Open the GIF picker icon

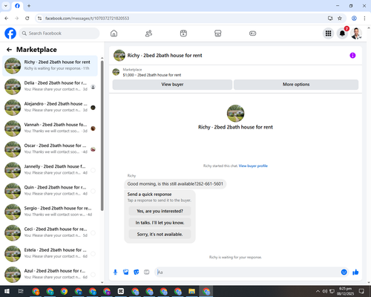click(x=147, y=272)
